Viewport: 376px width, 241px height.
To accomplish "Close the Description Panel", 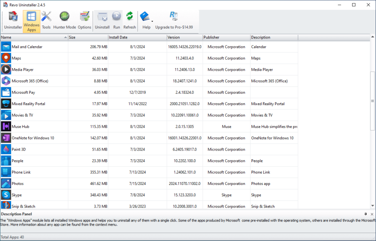I will (371, 214).
